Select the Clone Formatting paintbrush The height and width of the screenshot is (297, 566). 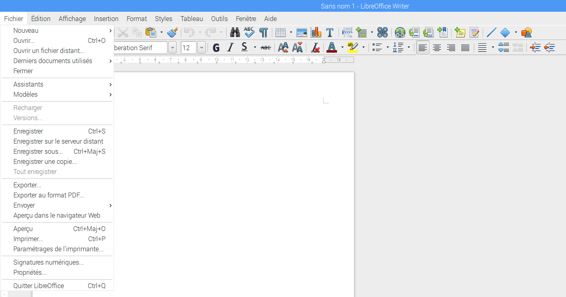pos(173,32)
